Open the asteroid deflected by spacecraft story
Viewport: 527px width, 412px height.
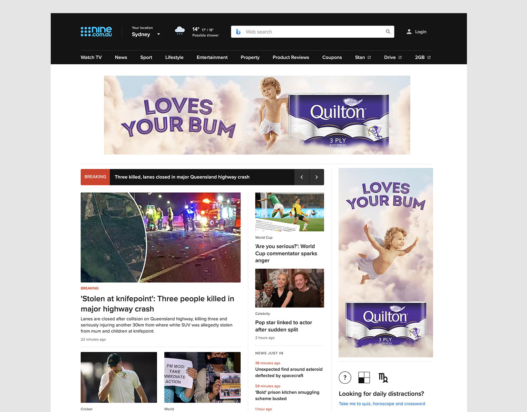pos(289,372)
